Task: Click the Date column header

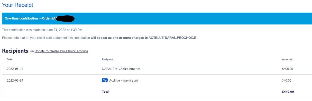Action: [x=10, y=60]
